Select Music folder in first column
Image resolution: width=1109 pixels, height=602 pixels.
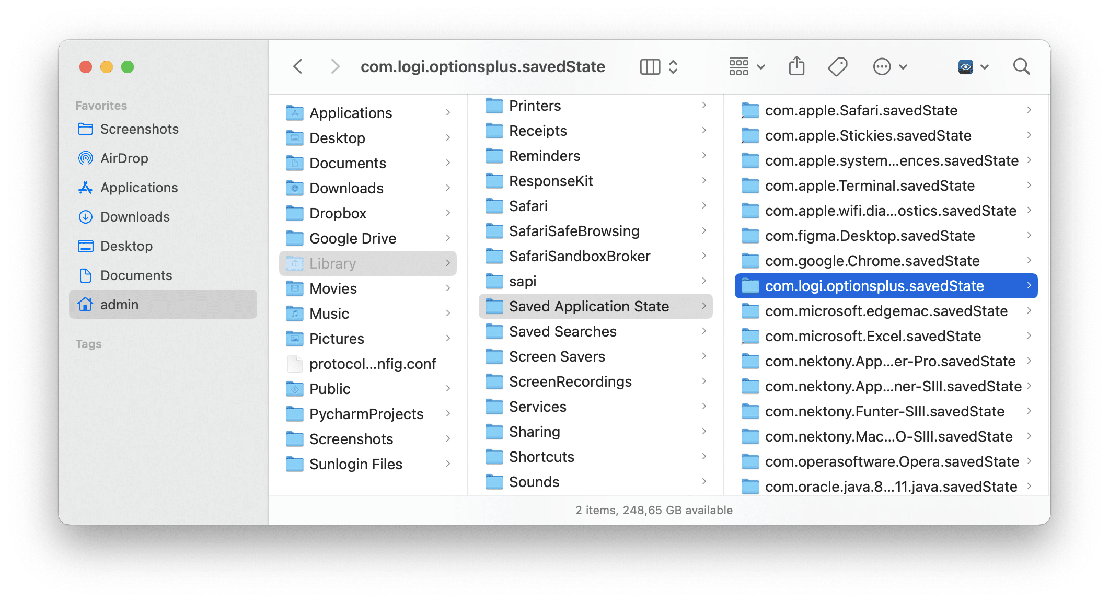click(x=368, y=314)
